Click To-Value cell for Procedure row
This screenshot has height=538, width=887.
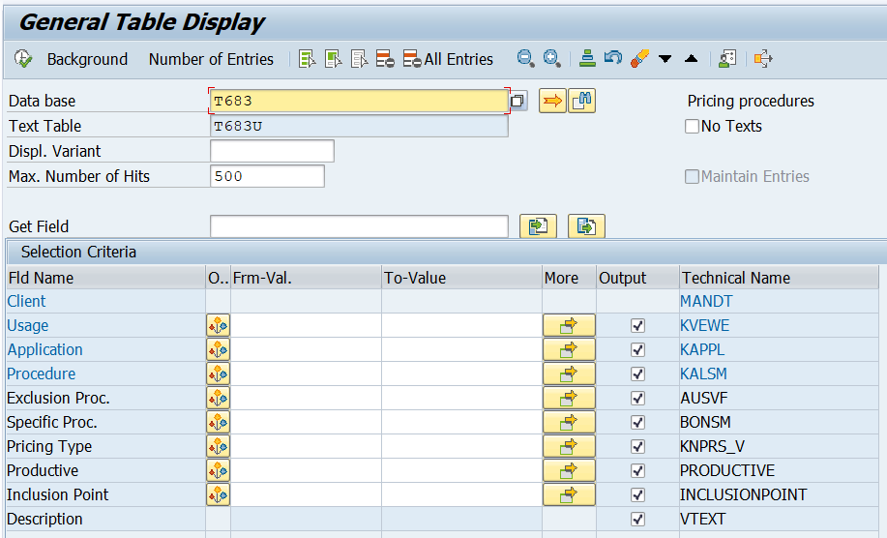(461, 374)
